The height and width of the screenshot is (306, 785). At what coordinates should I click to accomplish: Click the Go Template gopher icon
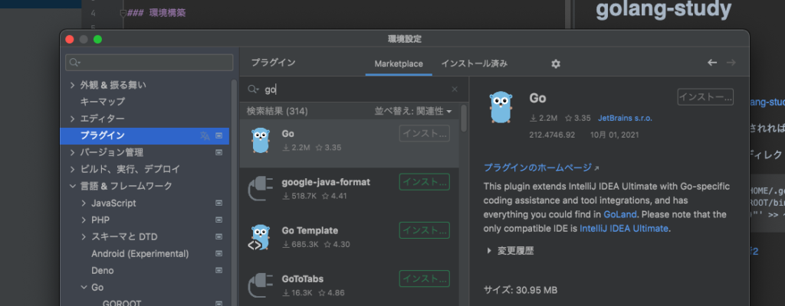260,237
